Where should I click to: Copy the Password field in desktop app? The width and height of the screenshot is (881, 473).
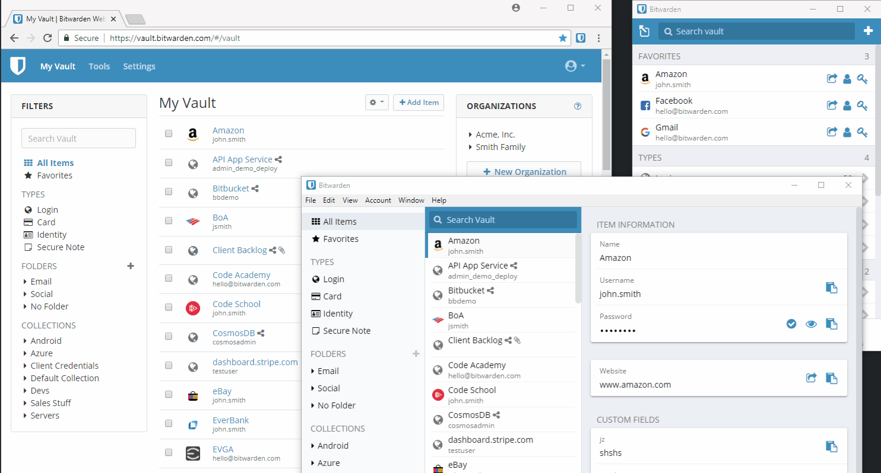click(832, 324)
